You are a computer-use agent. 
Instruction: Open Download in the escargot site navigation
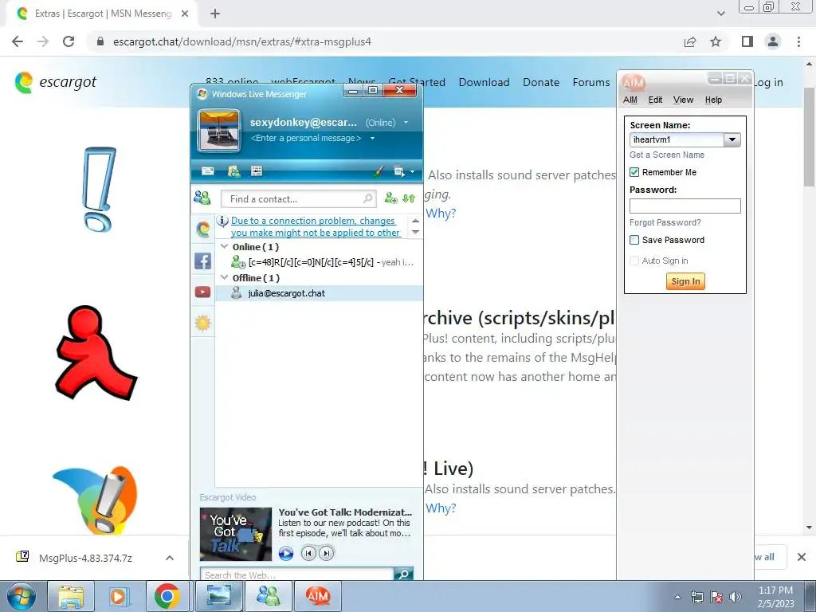pos(484,82)
